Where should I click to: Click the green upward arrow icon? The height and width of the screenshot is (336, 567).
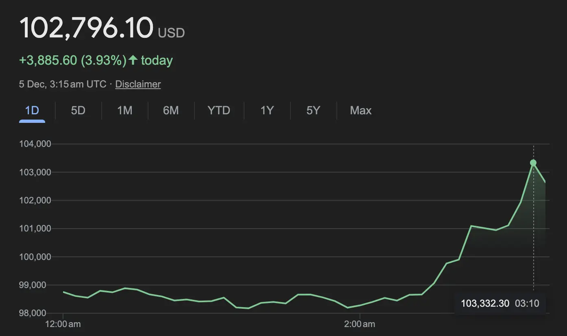pyautogui.click(x=133, y=61)
